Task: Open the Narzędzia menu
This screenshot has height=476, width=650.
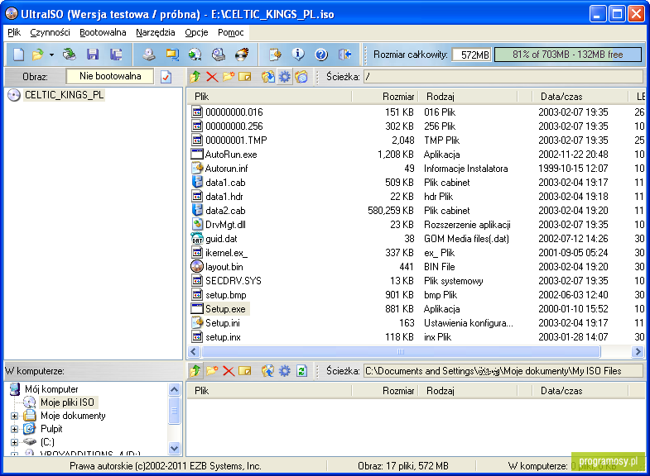Action: tap(156, 33)
